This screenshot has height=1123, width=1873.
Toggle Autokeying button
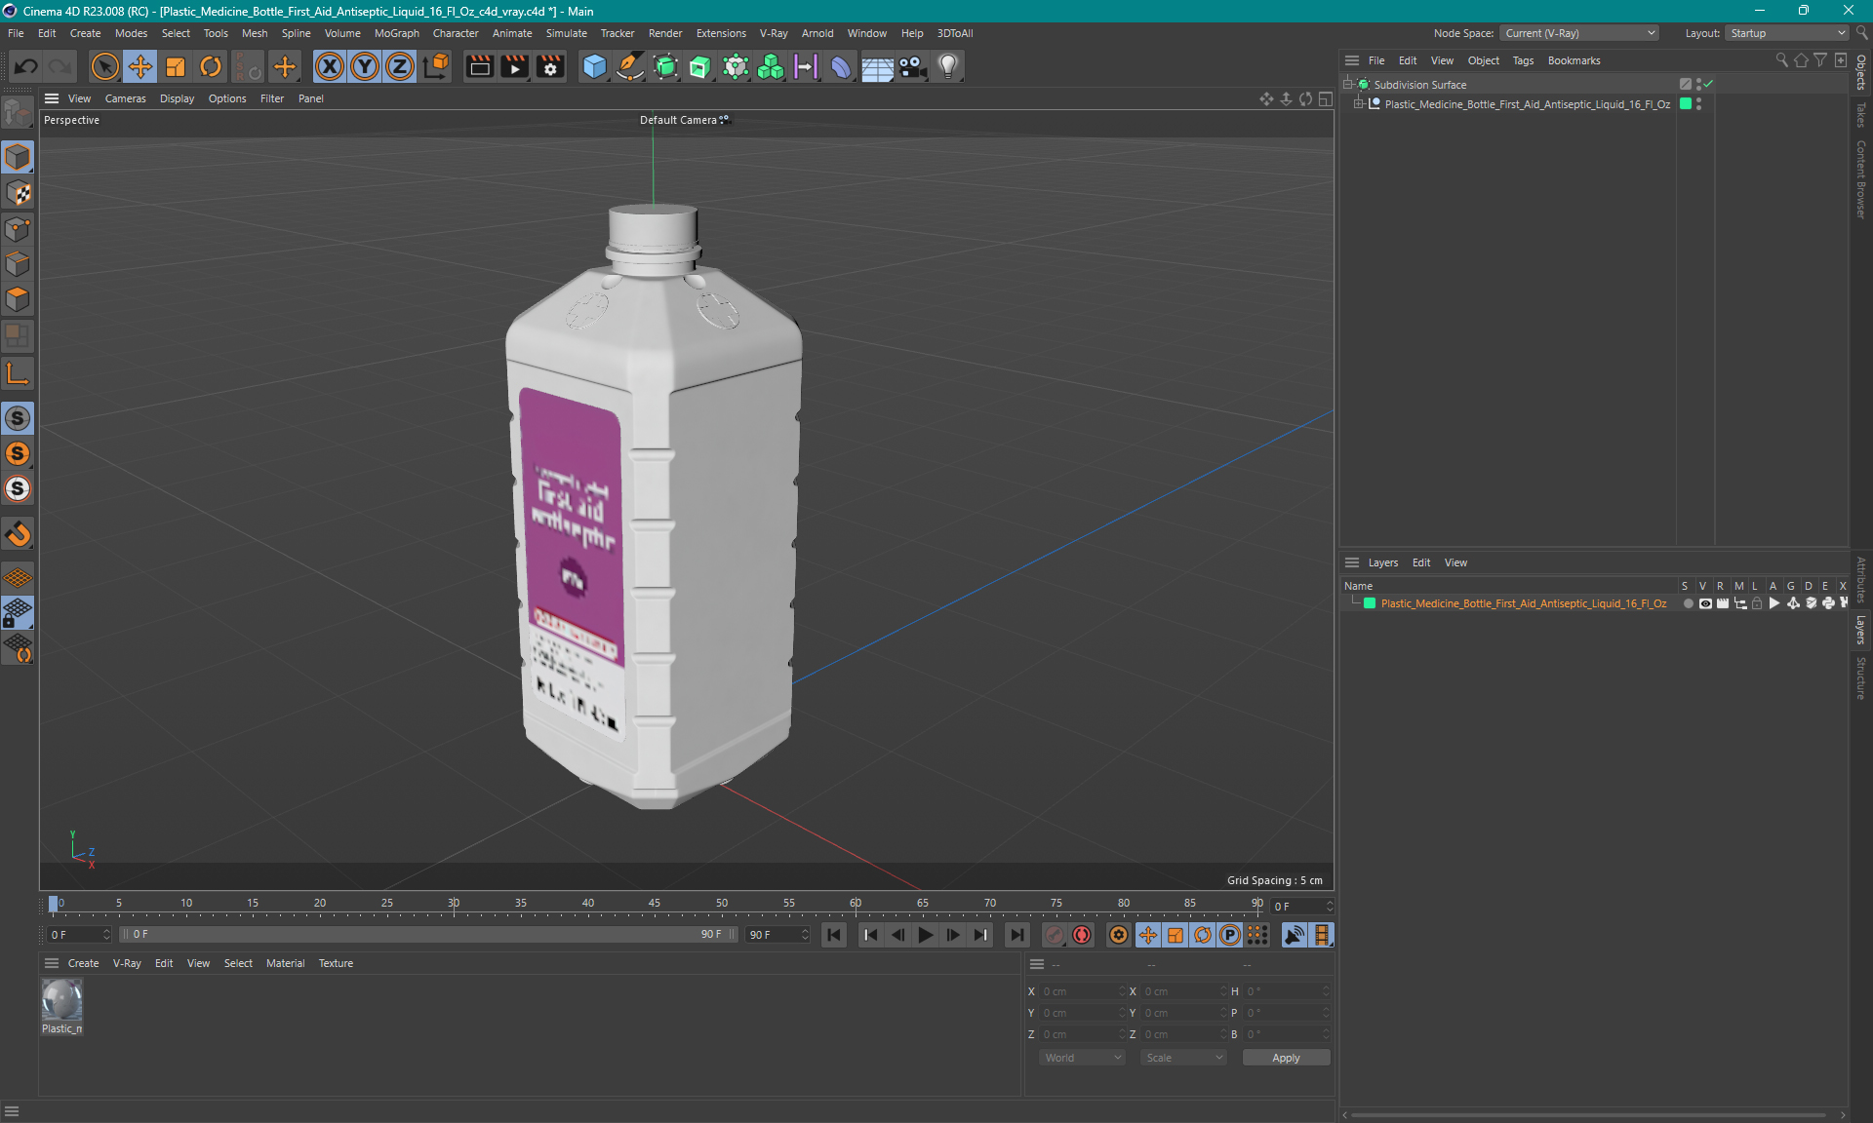pyautogui.click(x=1082, y=935)
